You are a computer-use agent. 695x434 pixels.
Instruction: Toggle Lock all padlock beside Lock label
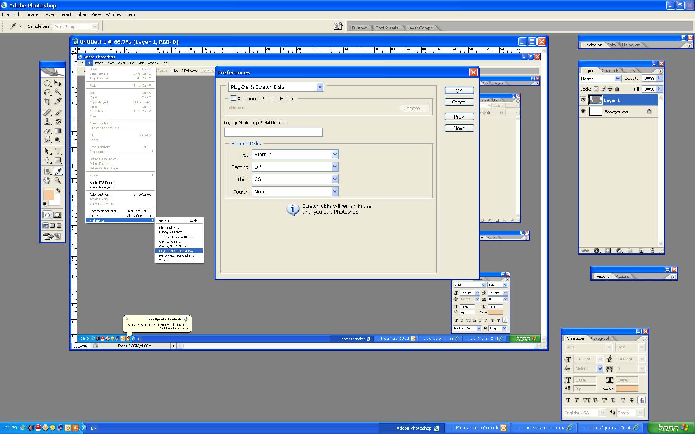pos(617,89)
